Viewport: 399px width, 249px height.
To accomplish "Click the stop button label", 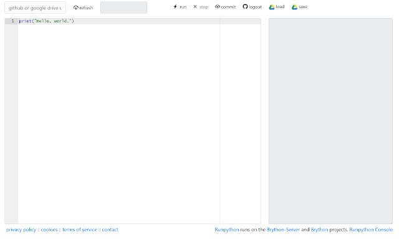I will (204, 7).
